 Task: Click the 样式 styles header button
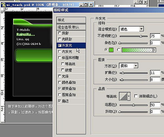point(71,20)
